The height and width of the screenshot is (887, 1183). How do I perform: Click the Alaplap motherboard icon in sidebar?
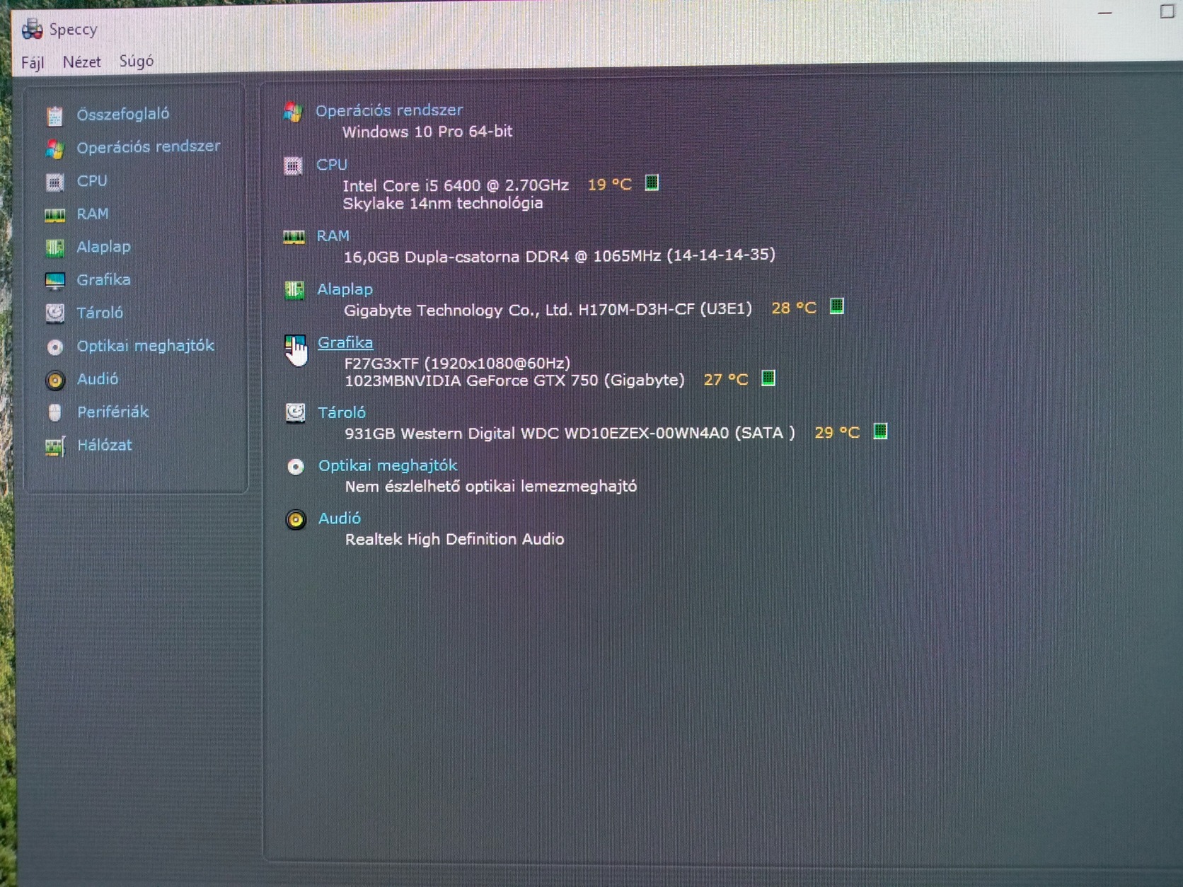point(54,248)
